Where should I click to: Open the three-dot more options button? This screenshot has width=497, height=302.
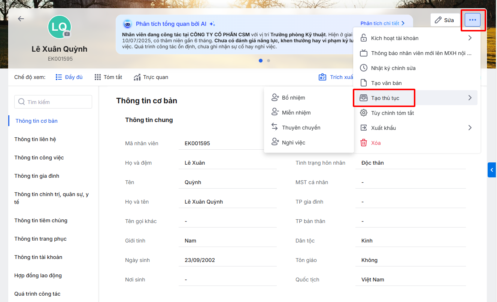472,20
